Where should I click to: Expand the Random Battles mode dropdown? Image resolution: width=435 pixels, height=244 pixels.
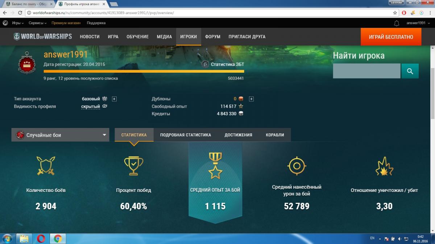[60, 135]
